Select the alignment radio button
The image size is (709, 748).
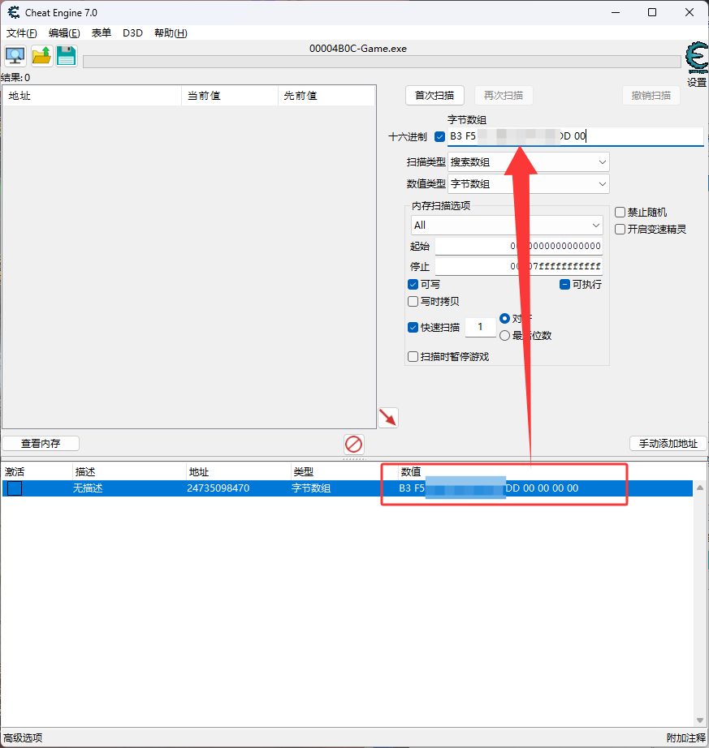coord(504,318)
